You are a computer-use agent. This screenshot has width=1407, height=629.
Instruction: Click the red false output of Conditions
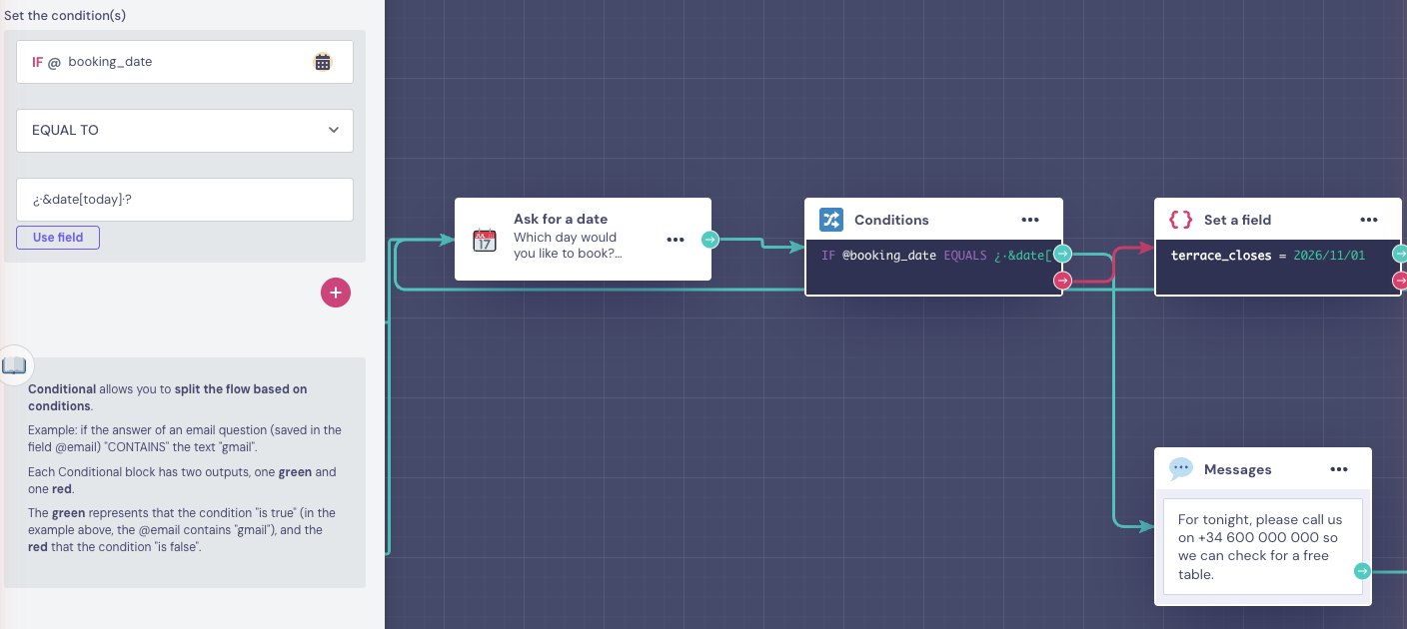tap(1062, 281)
